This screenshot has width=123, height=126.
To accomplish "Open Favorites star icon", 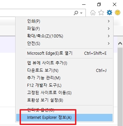I will click(101, 12).
